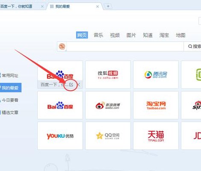201x171 pixels.
Task: Open the 淘宝网 Taobao.com tile
Action: pyautogui.click(x=156, y=105)
